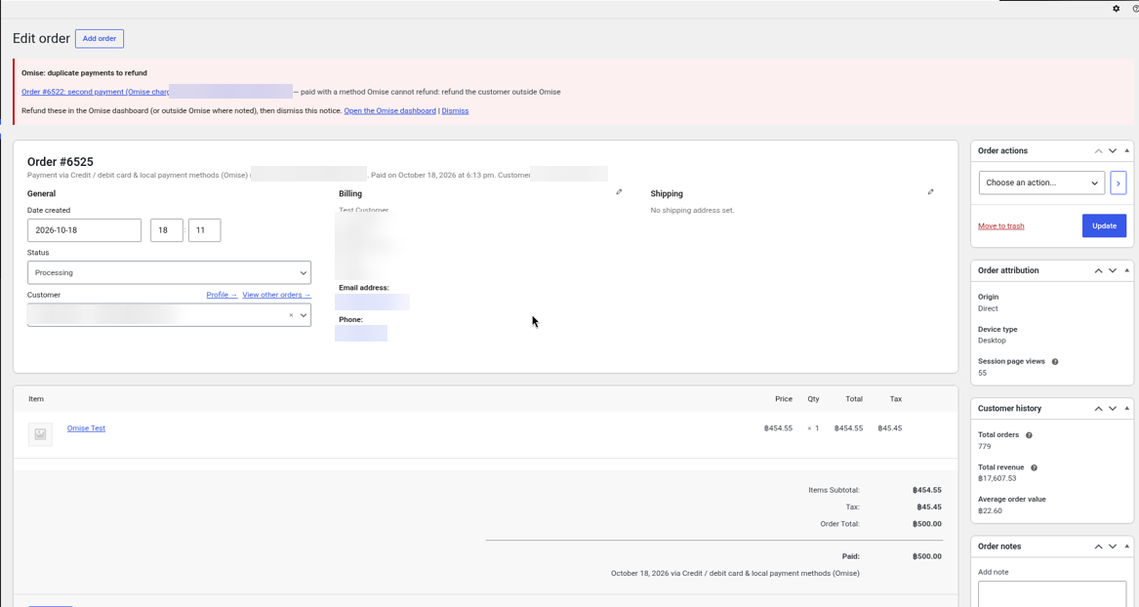Click the Order #6525 heading text

[61, 162]
